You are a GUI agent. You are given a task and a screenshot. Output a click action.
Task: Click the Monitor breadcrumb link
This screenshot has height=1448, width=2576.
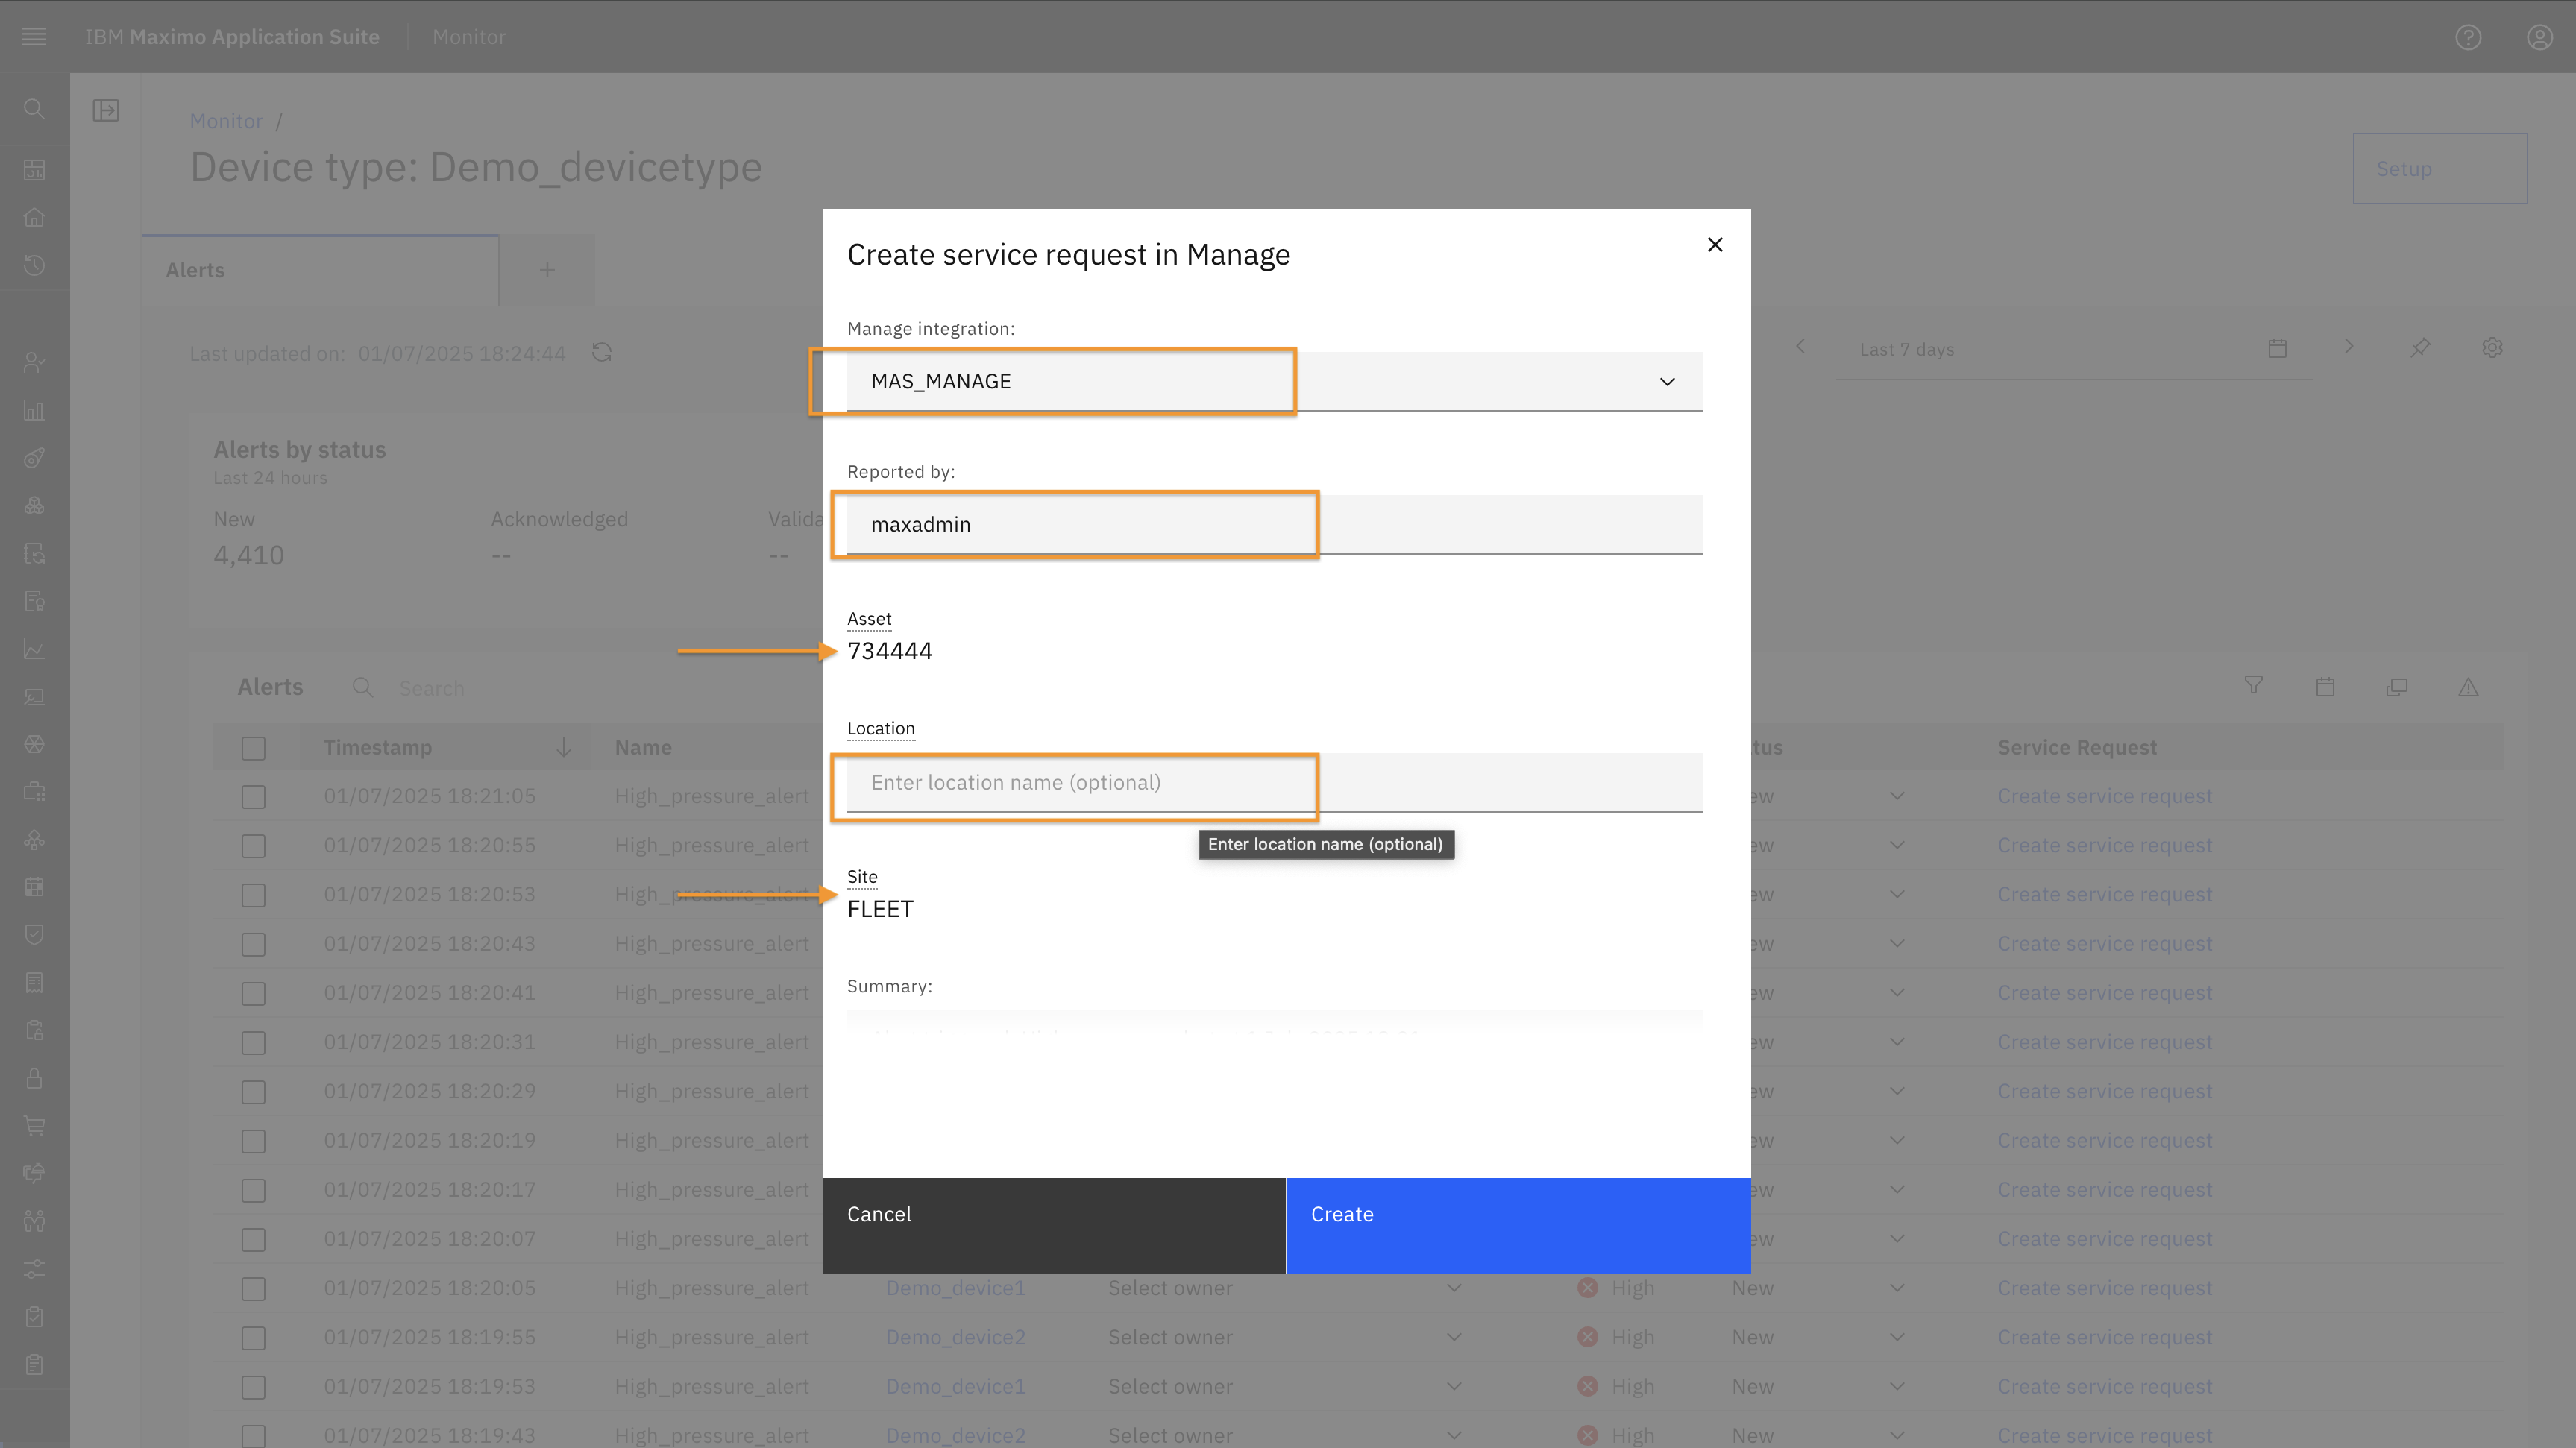click(x=226, y=120)
